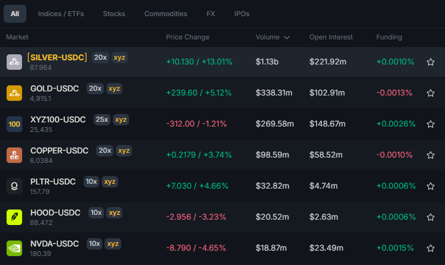Viewport: 445px width, 265px height.
Task: Favorite SILVER-USDC with its star
Action: click(x=431, y=62)
